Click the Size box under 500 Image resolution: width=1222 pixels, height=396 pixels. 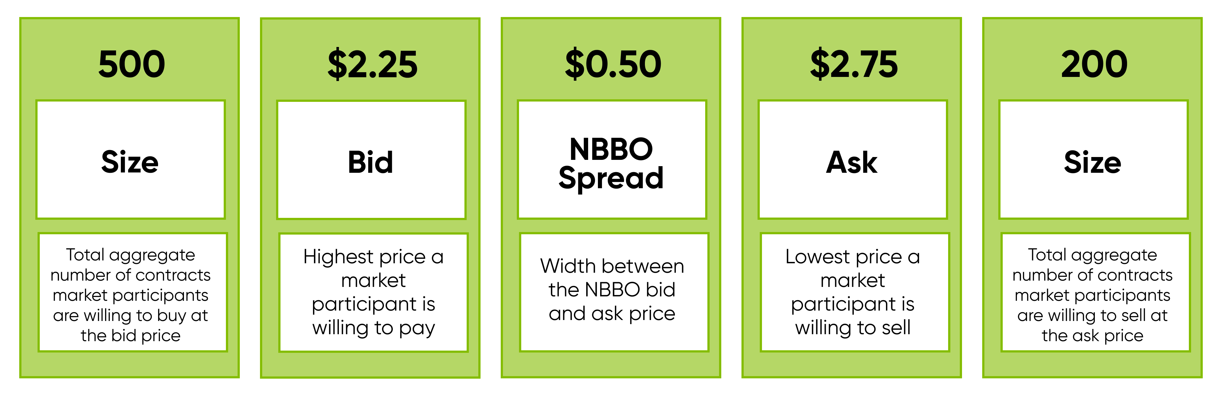(130, 160)
